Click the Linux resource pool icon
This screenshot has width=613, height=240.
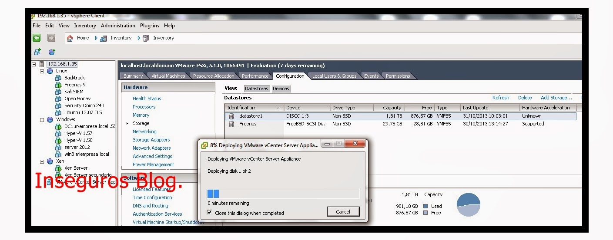tap(50, 71)
